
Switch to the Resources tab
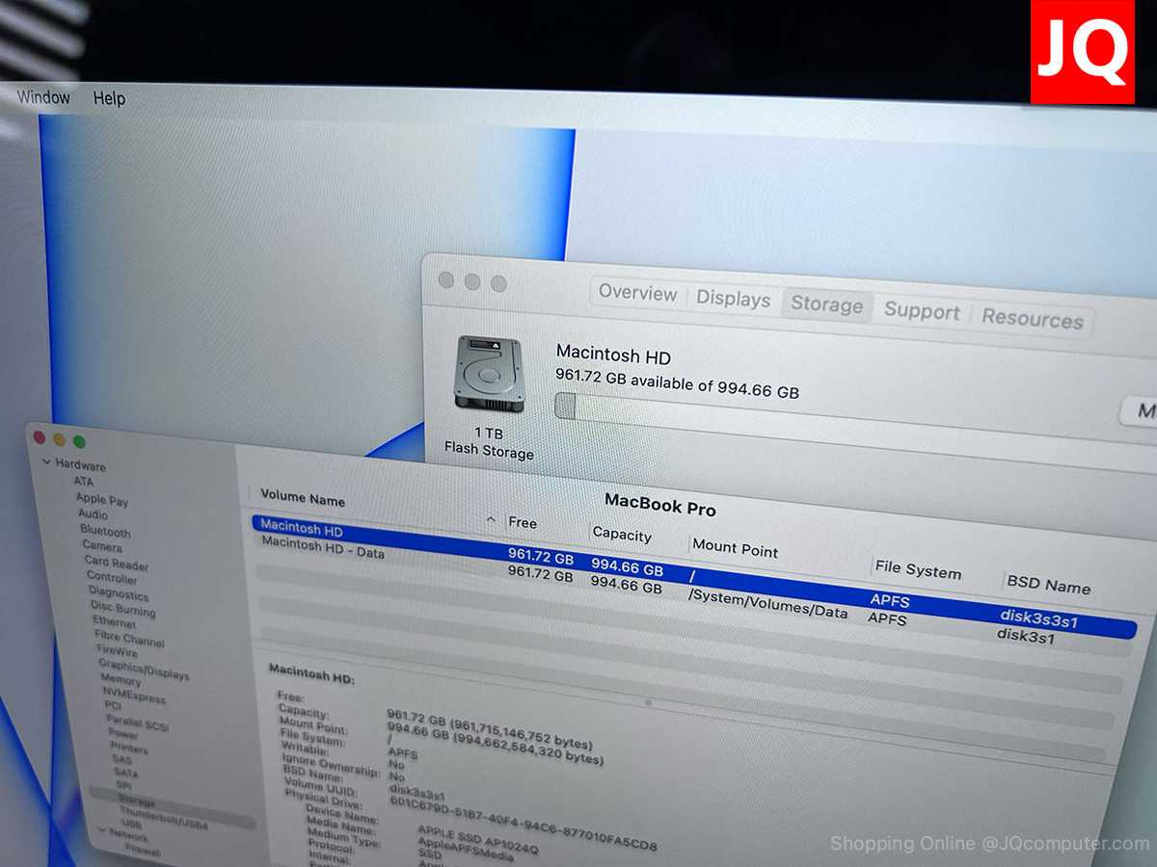point(1033,319)
